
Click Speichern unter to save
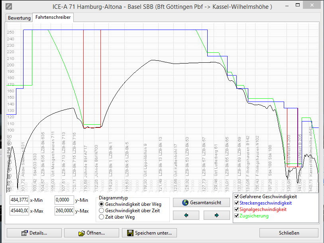click(149, 233)
